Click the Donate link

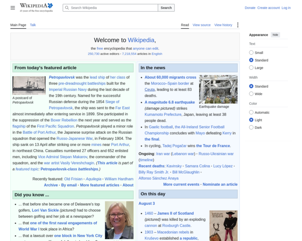point(250,8)
